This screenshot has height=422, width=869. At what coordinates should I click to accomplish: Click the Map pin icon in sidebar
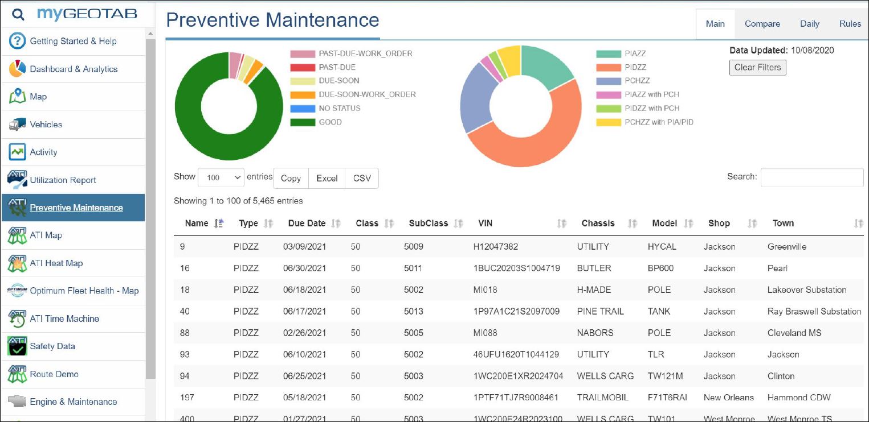(x=18, y=96)
